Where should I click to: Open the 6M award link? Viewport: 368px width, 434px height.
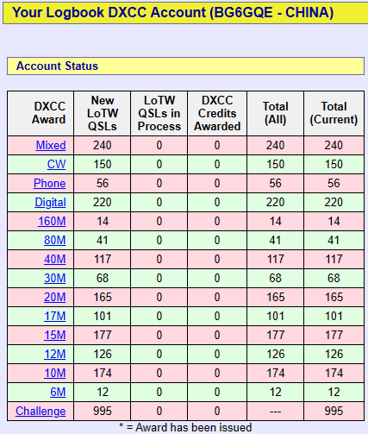[x=58, y=392]
